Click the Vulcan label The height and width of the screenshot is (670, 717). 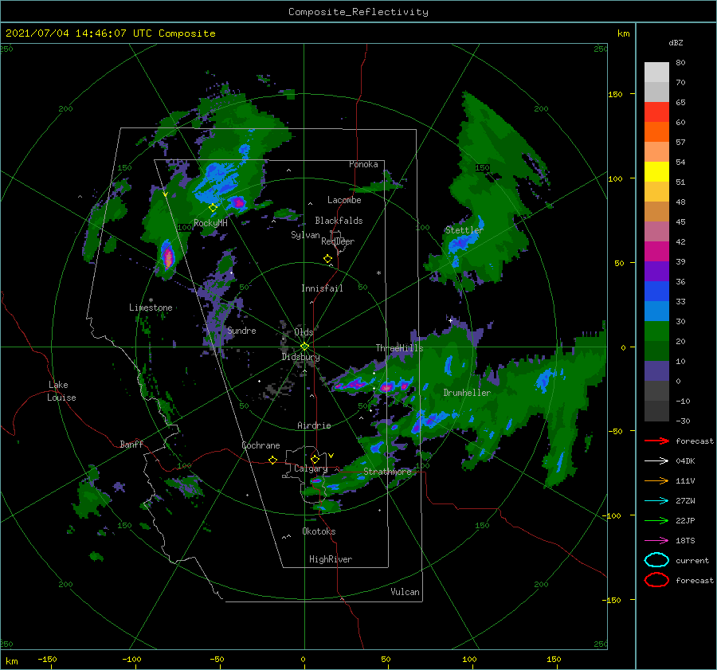[405, 592]
